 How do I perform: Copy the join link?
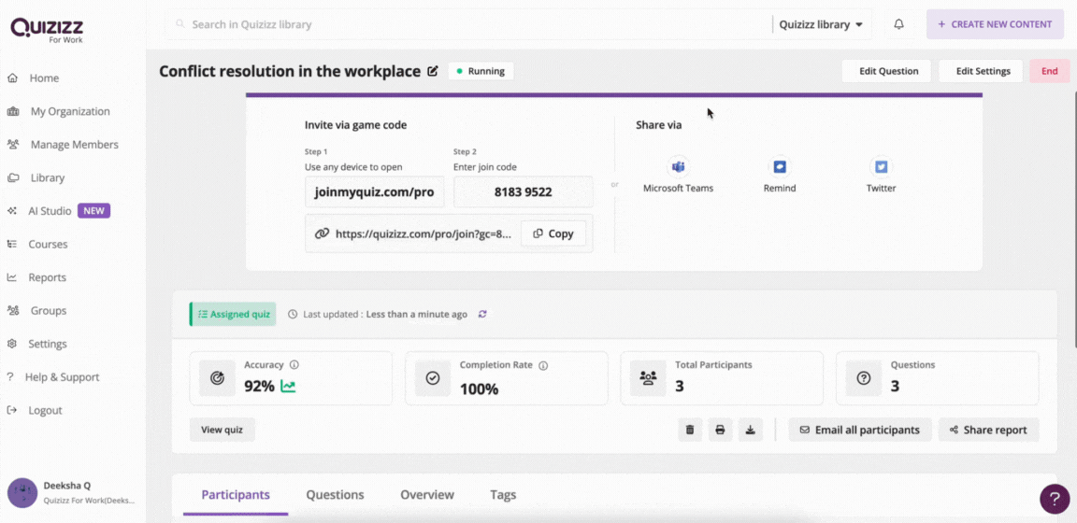553,233
